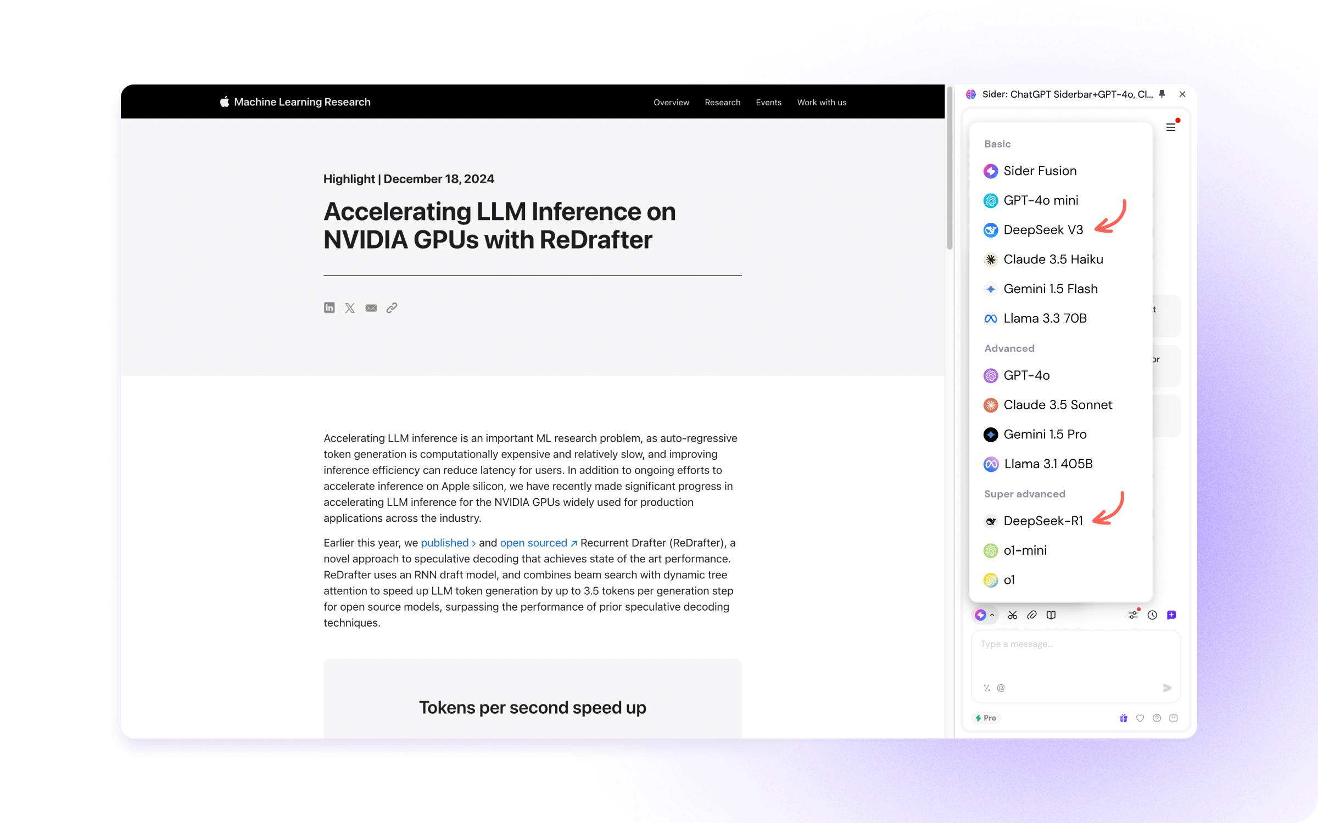The height and width of the screenshot is (823, 1318).
Task: Open the open sourced link
Action: click(538, 543)
